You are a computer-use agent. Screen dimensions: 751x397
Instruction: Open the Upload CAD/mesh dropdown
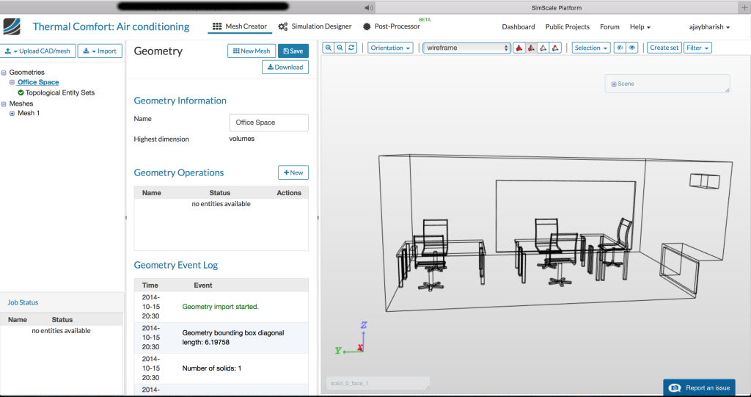pyautogui.click(x=38, y=51)
